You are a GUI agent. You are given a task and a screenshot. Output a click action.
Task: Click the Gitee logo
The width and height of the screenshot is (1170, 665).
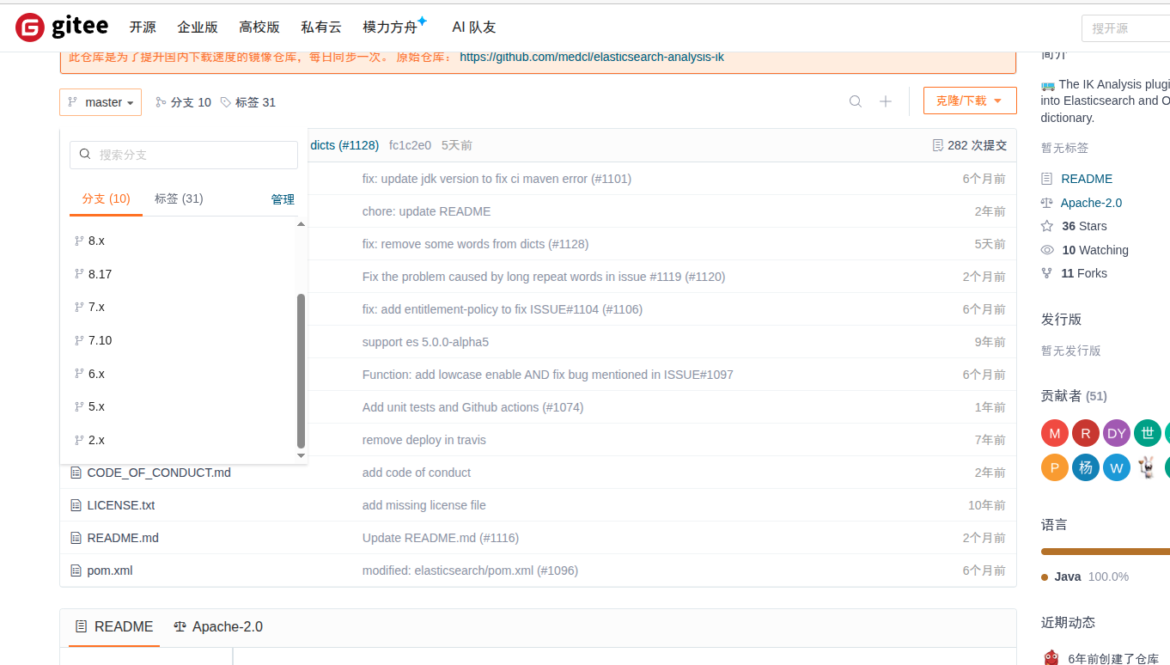(x=62, y=27)
